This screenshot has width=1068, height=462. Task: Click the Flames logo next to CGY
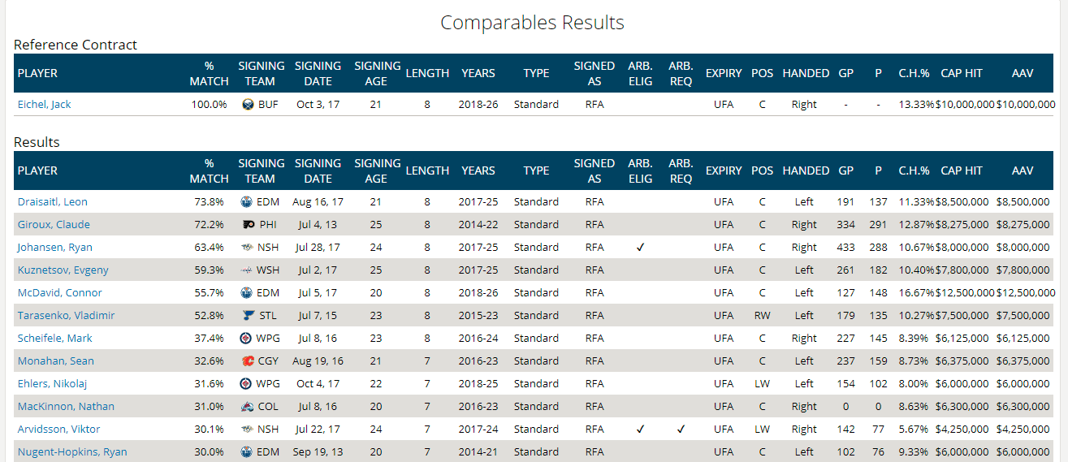click(249, 361)
